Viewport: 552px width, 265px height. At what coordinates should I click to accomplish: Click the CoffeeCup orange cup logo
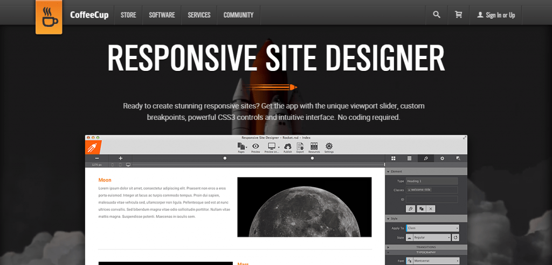pyautogui.click(x=49, y=17)
